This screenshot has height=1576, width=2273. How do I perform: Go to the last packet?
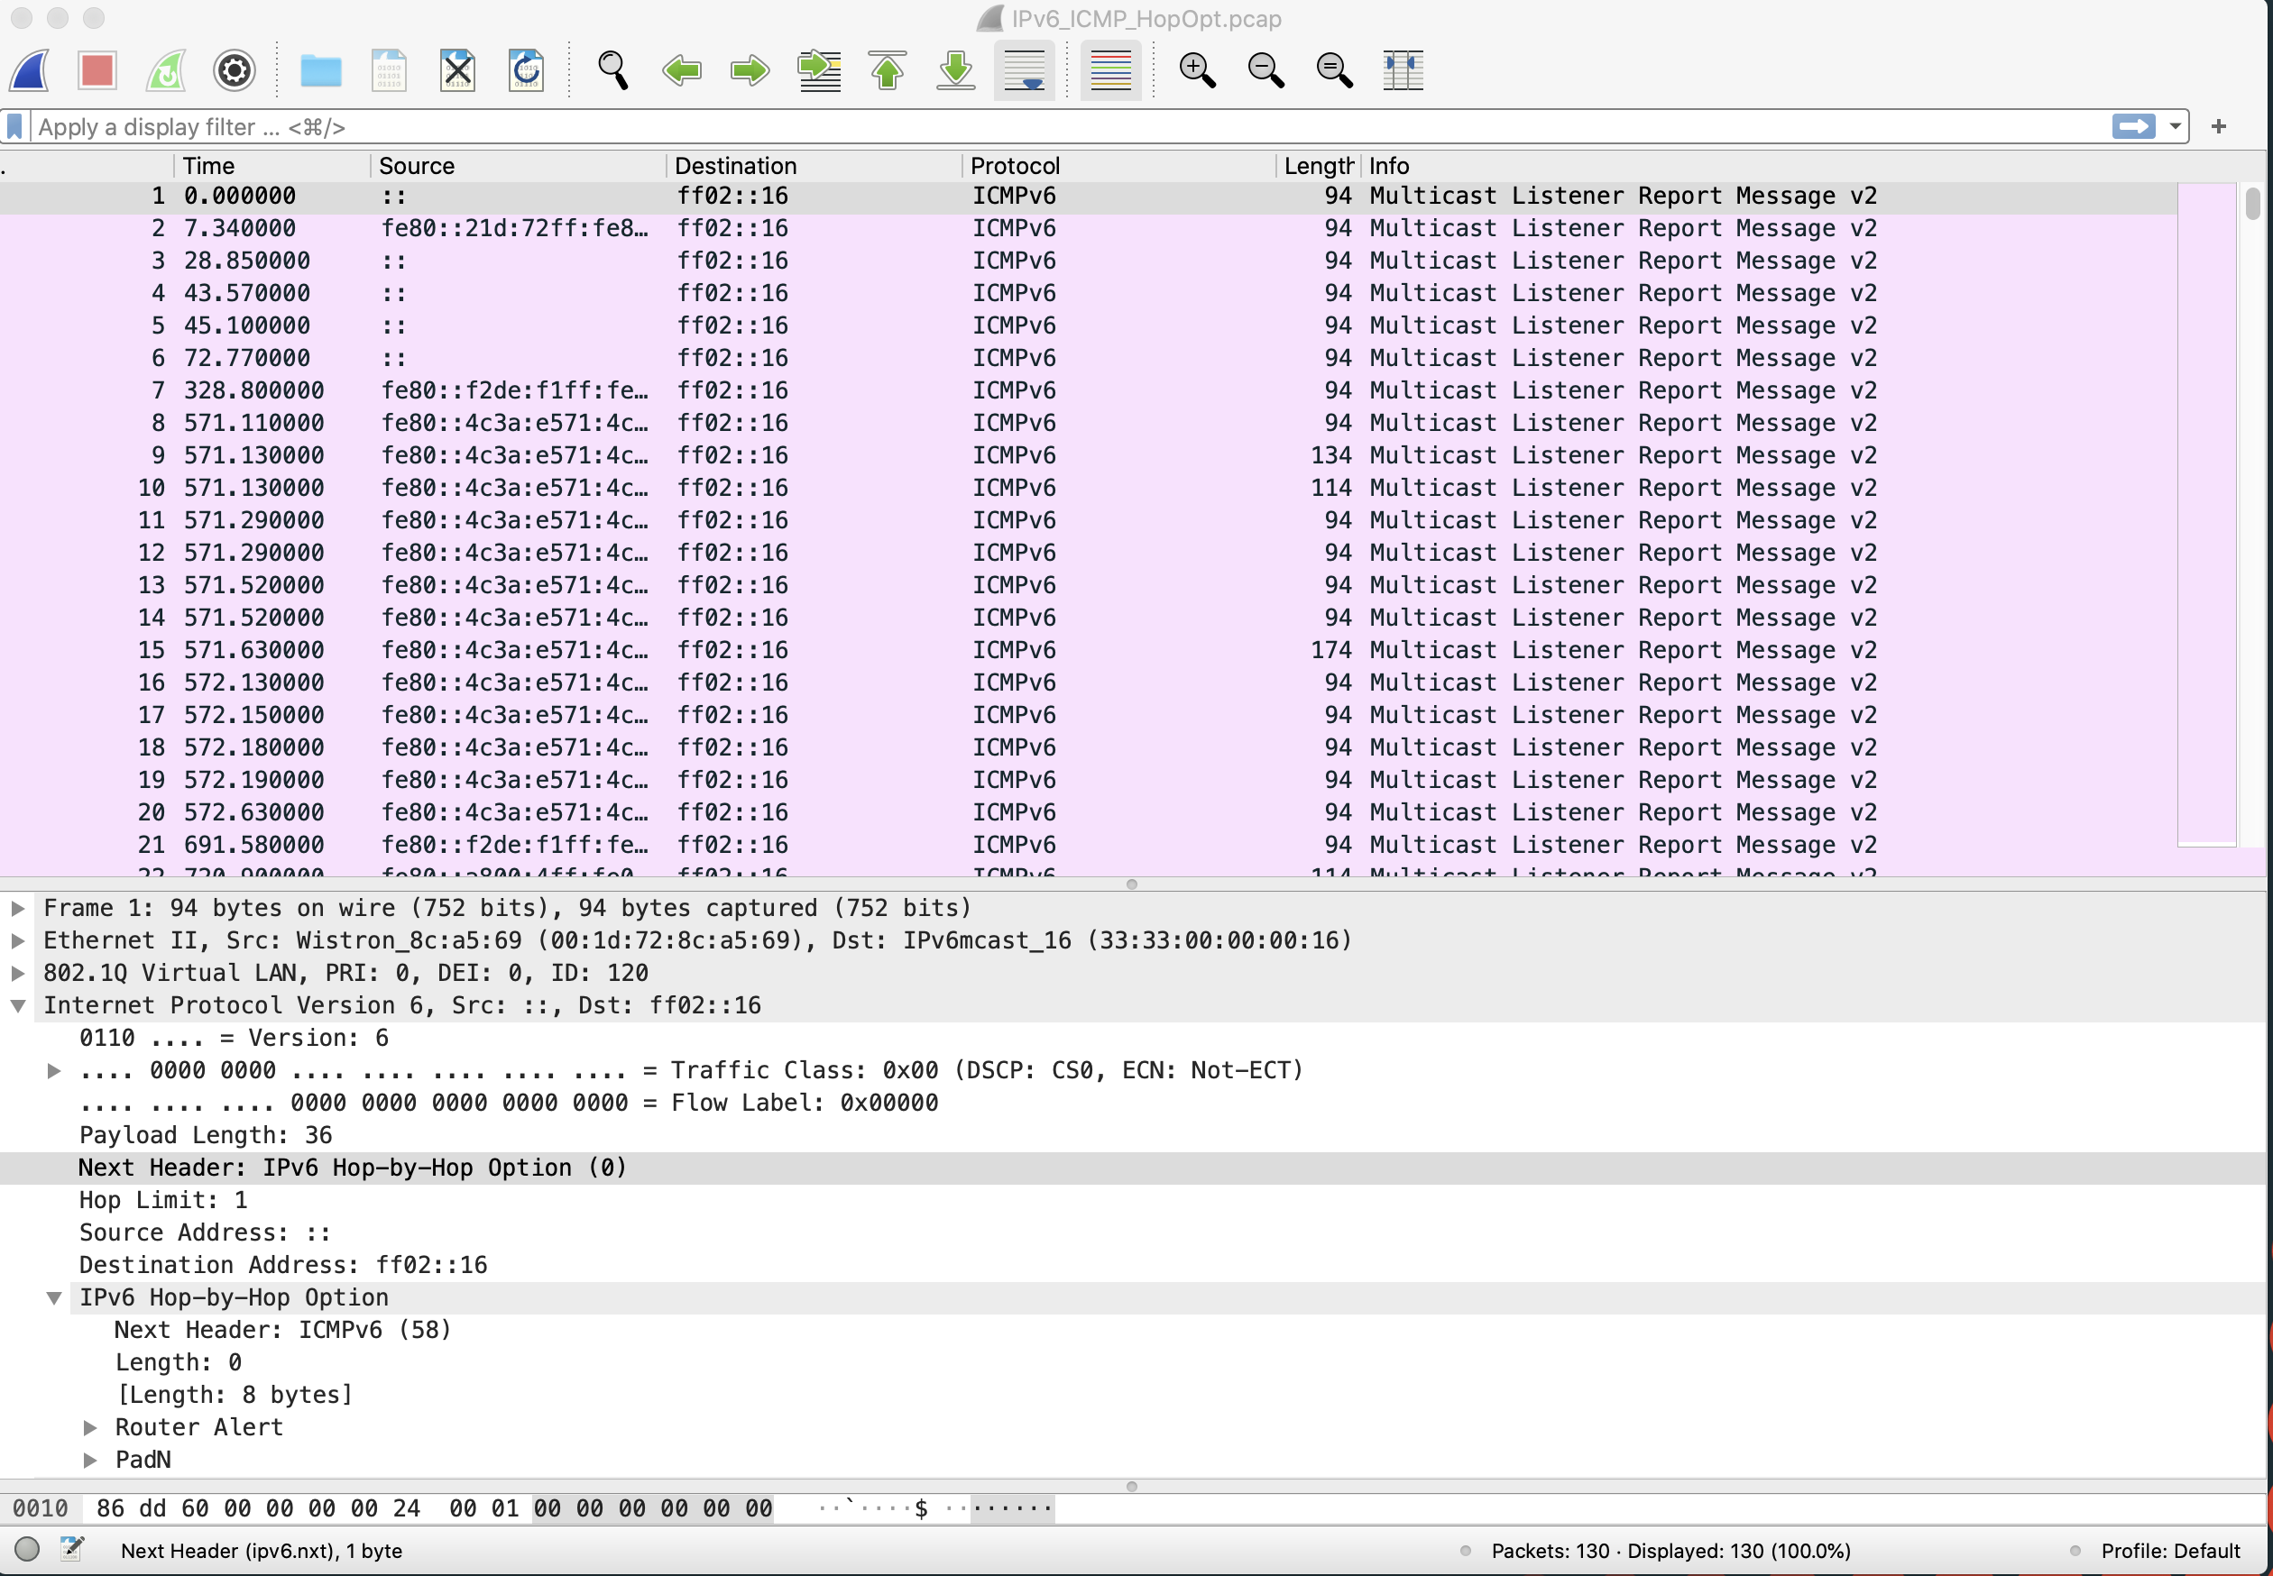(954, 70)
